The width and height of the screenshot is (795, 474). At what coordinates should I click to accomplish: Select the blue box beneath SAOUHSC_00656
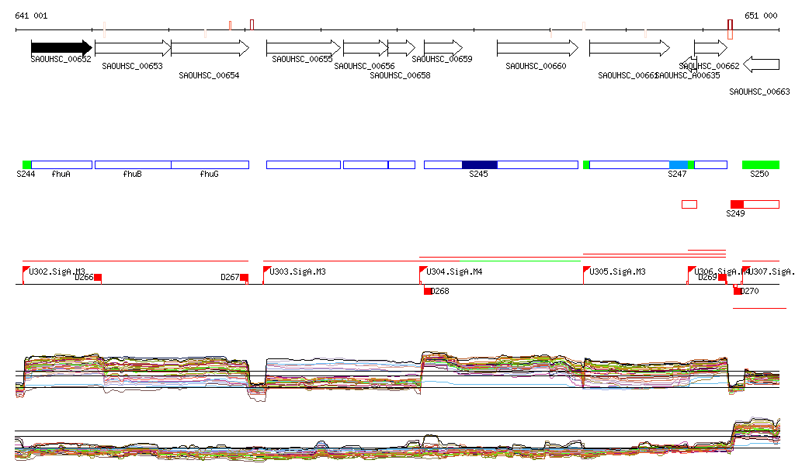tap(366, 164)
